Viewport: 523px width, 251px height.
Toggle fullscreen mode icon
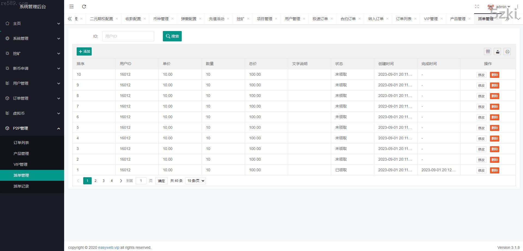(477, 7)
